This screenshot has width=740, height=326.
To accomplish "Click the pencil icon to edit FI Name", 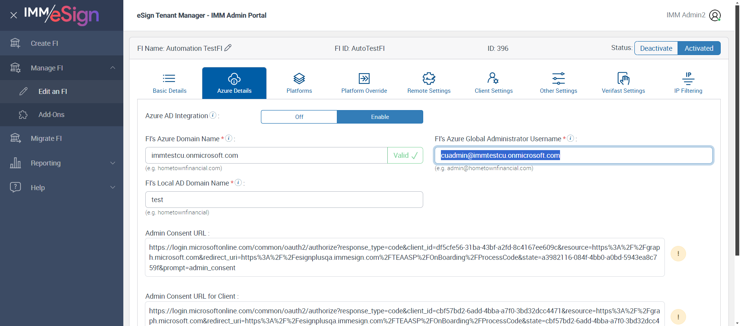I will pyautogui.click(x=228, y=48).
